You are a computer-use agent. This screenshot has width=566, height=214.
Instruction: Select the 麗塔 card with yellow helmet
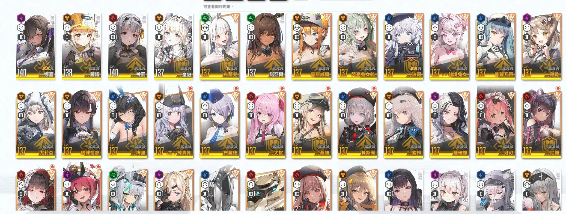pyautogui.click(x=81, y=46)
